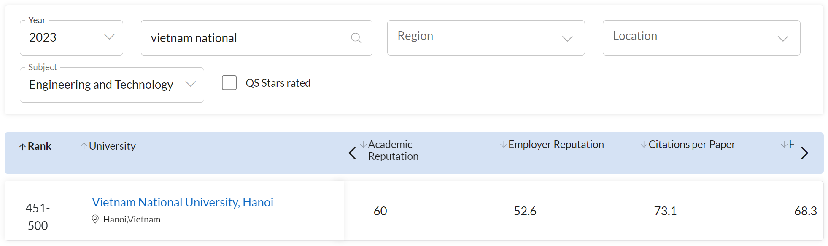The width and height of the screenshot is (828, 246).
Task: Expand the Region dropdown
Action: 485,38
